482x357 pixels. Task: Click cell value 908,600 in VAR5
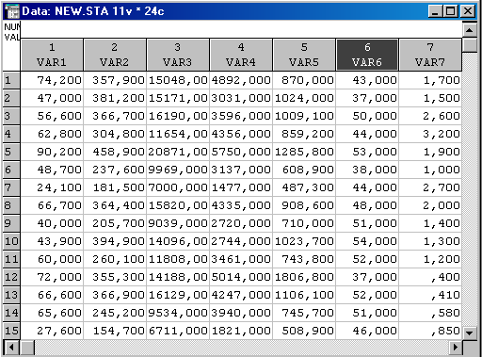(x=304, y=205)
